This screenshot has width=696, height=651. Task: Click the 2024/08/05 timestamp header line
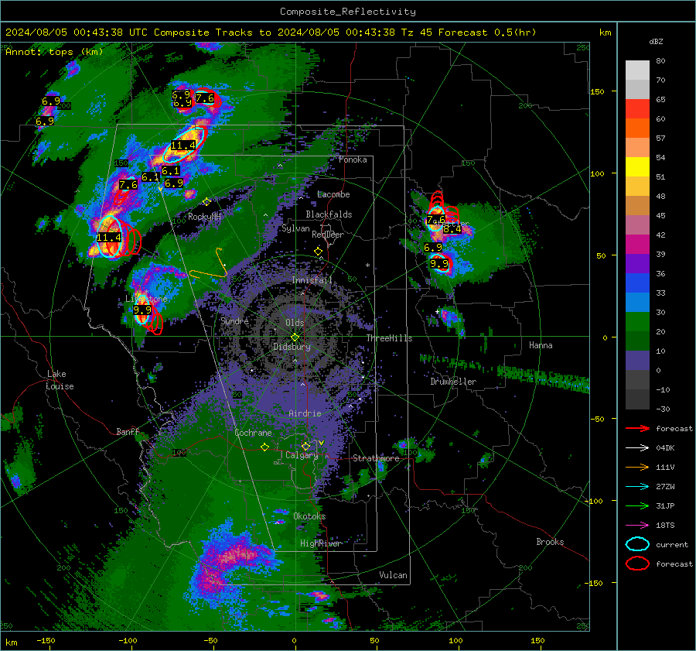(x=271, y=33)
